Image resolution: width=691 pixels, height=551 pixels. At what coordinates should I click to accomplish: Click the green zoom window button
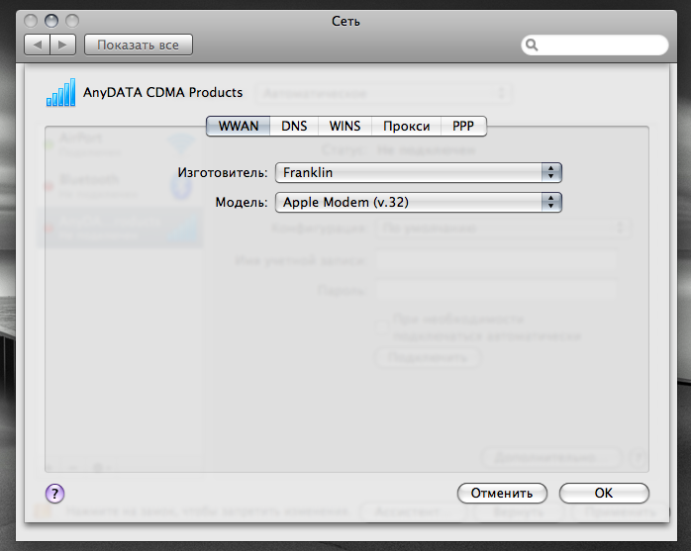coord(71,20)
